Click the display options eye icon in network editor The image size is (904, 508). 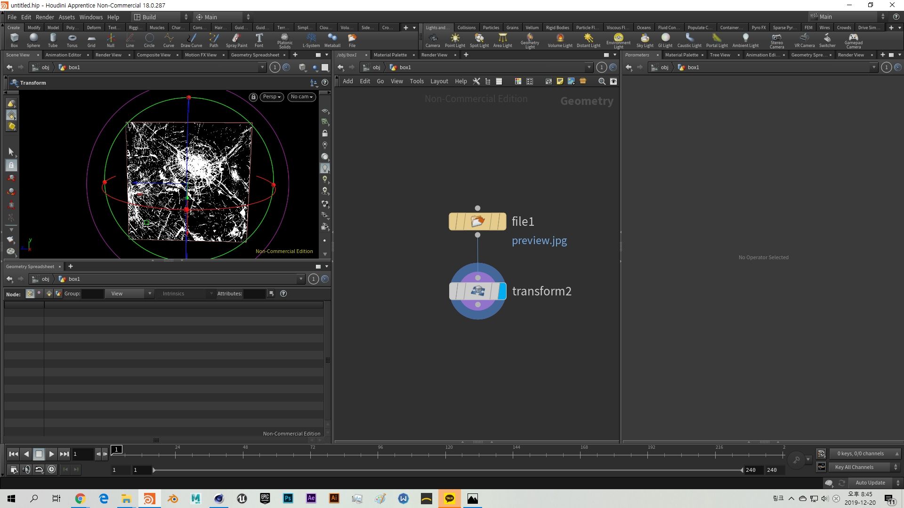click(613, 81)
